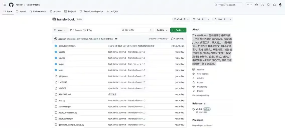285x128 pixels.
Task: Open commit hash 9763efa
Action: click(x=152, y=39)
